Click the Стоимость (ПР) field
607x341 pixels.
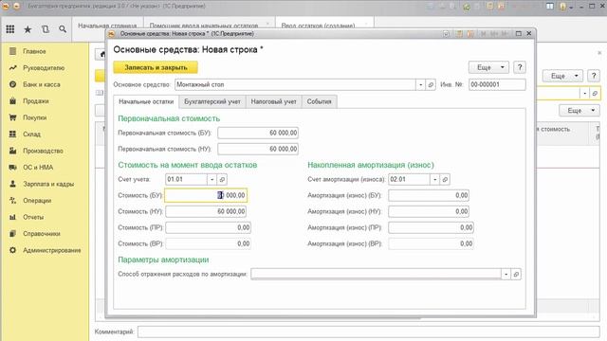pyautogui.click(x=209, y=227)
